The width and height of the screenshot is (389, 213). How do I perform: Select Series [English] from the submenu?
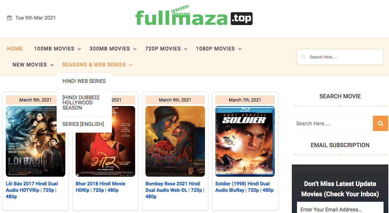pos(83,124)
